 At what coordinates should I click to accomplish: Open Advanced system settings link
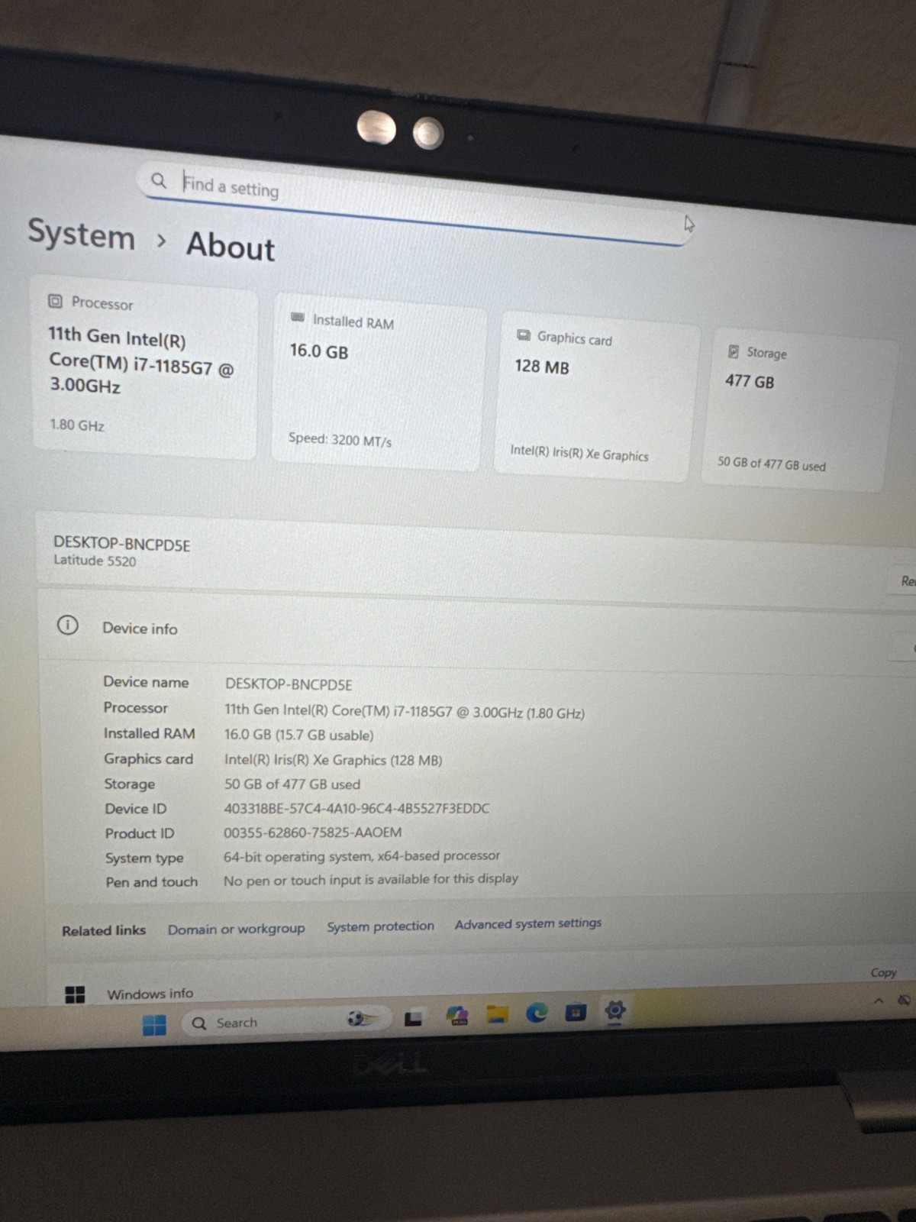[x=527, y=923]
